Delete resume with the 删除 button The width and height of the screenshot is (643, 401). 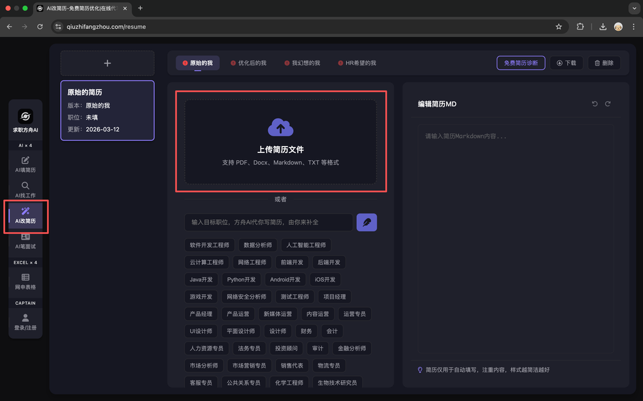point(604,63)
